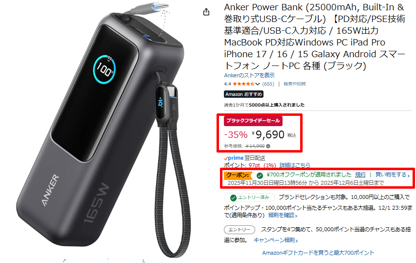This screenshot has width=416, height=263.
Task: Open the coupon 規約 link
Action: tap(360, 175)
